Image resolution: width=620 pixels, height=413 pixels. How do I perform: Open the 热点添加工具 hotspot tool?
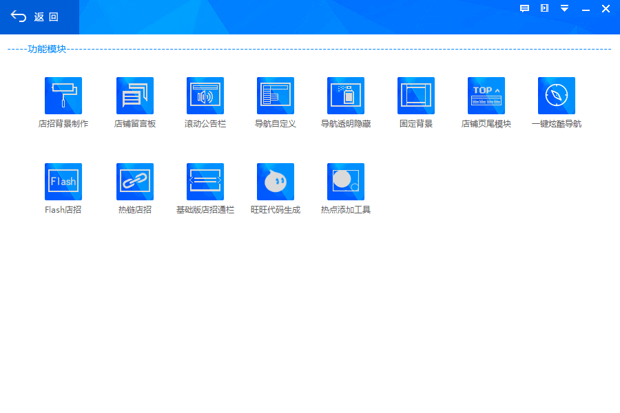tap(346, 182)
